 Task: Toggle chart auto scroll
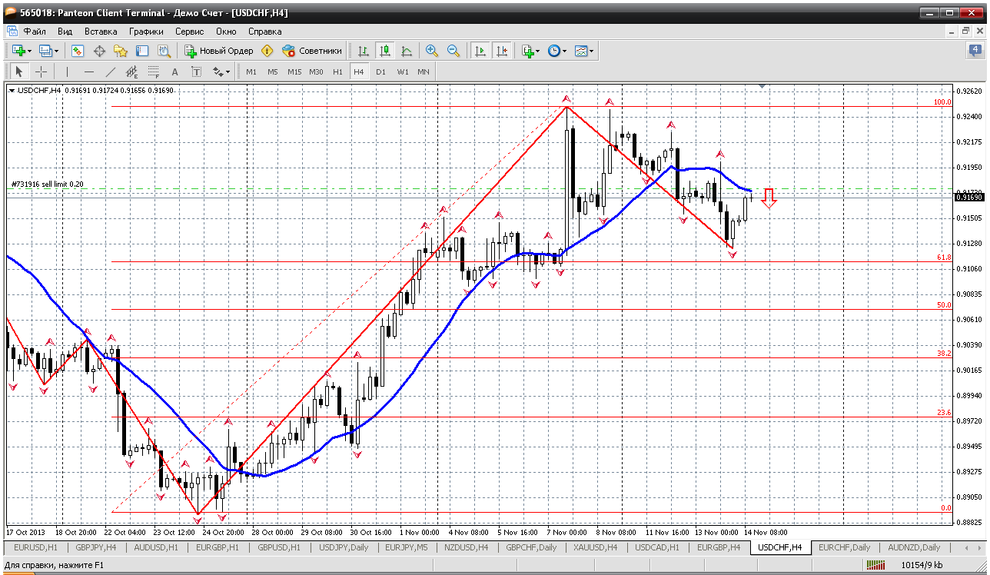click(480, 51)
